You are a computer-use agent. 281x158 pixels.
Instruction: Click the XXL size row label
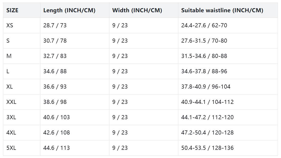(x=11, y=102)
